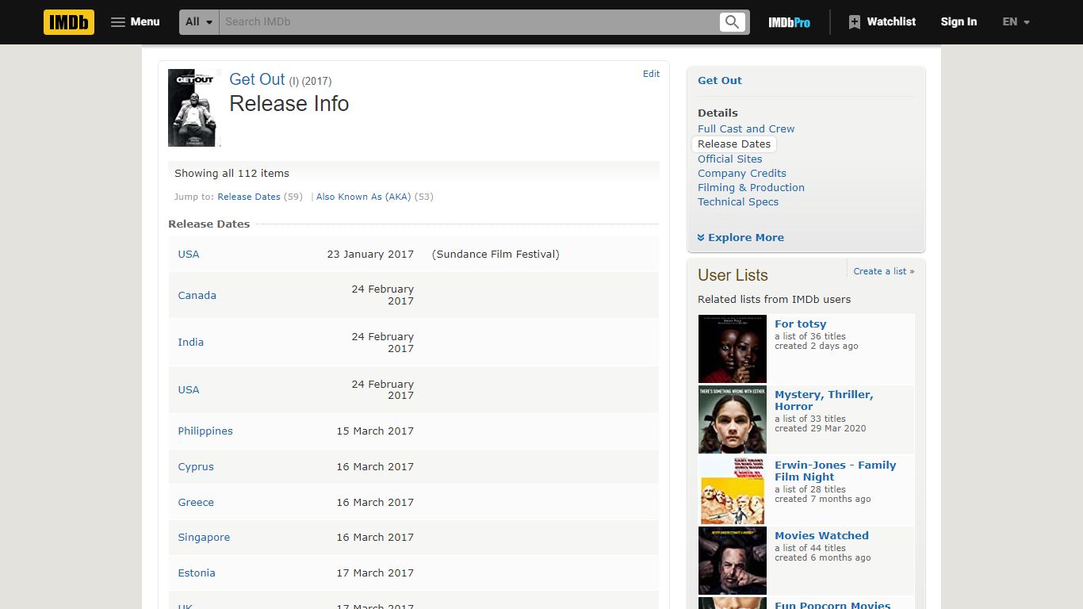Open Mystery, Thriller, Horror list
The width and height of the screenshot is (1083, 609).
tap(824, 400)
